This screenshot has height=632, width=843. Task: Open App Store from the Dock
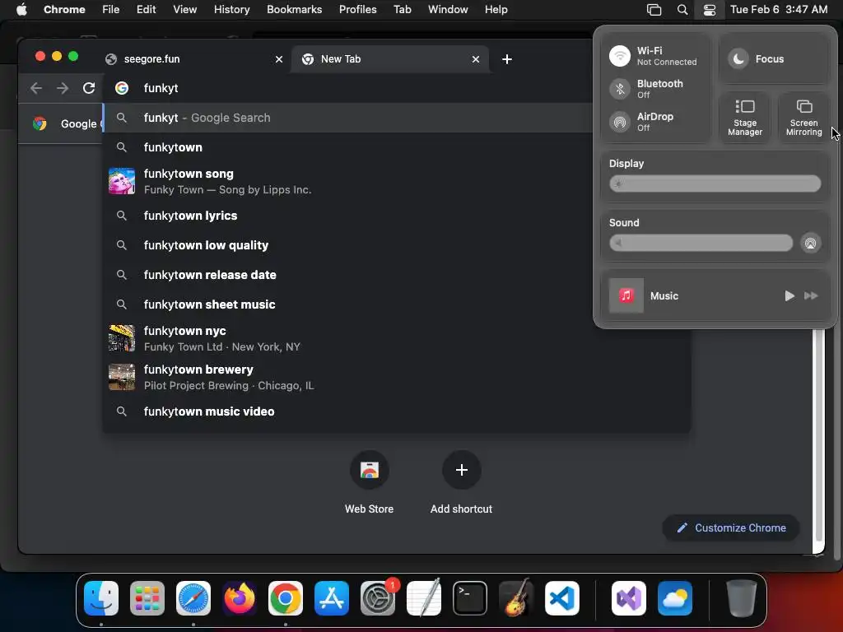[332, 597]
